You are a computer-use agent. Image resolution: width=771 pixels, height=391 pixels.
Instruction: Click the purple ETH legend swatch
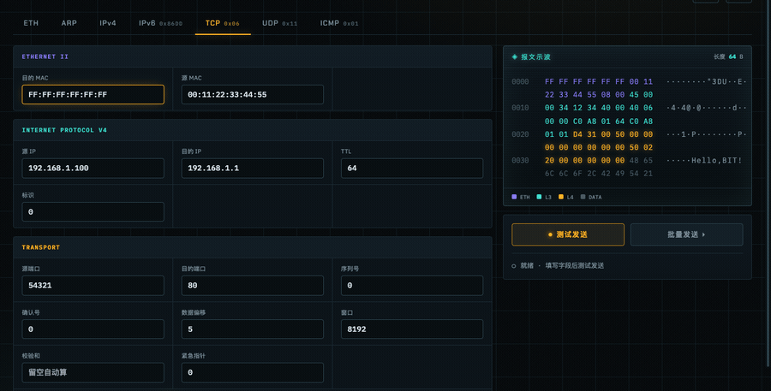[514, 197]
